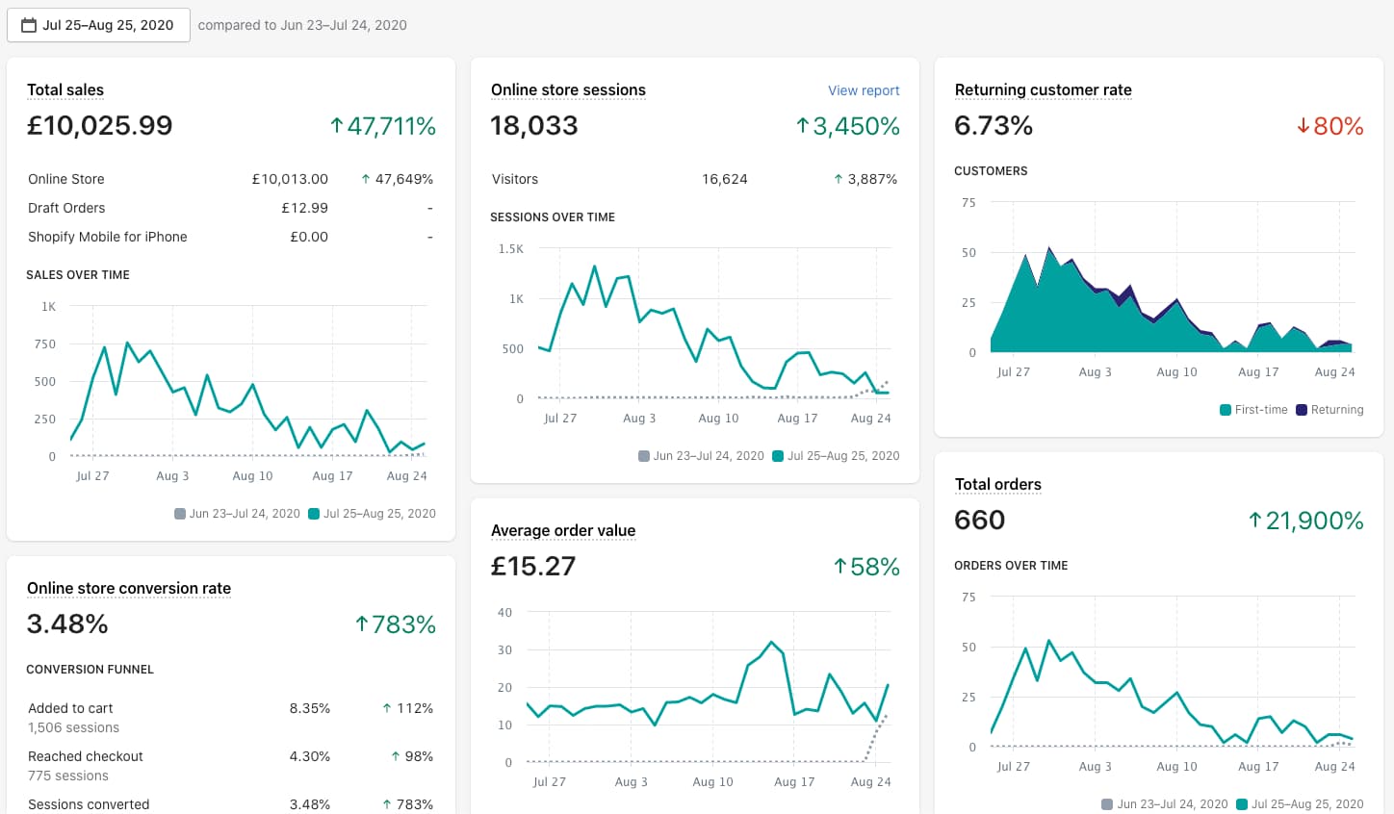Viewport: 1394px width, 814px height.
Task: Click the Total sales card title
Action: pyautogui.click(x=65, y=89)
